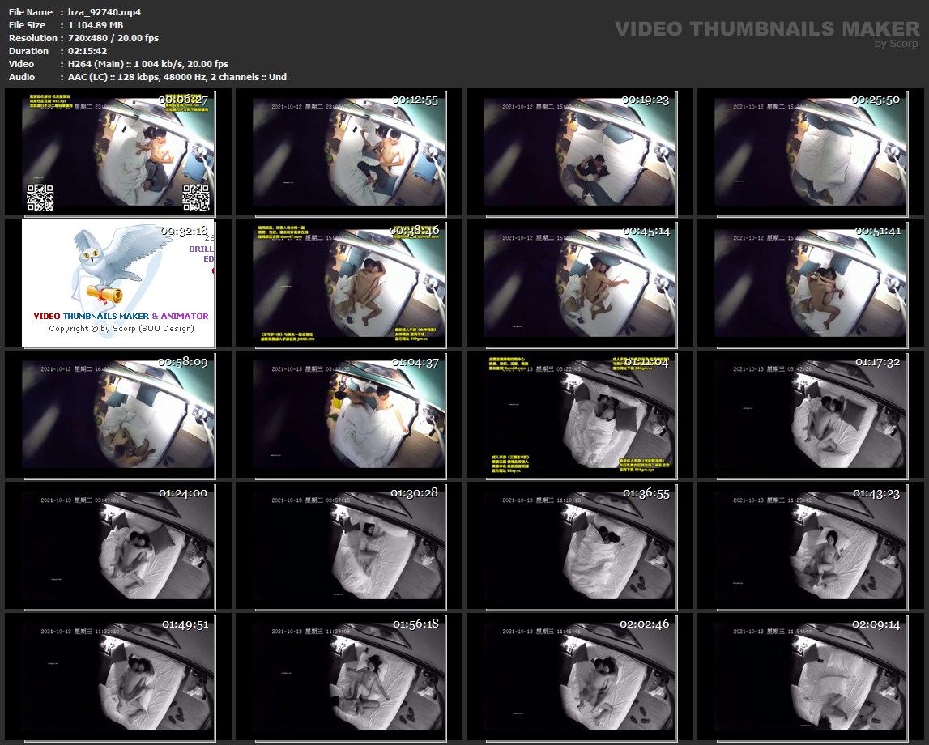Image resolution: width=929 pixels, height=745 pixels.
Task: Click the left QR code in first thumbnail
Action: (x=40, y=197)
